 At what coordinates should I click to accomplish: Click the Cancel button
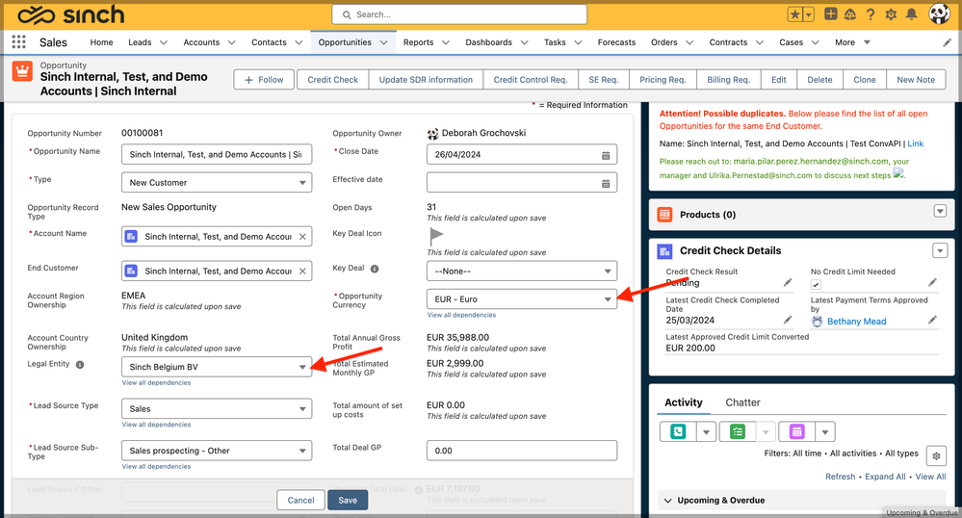click(x=300, y=501)
